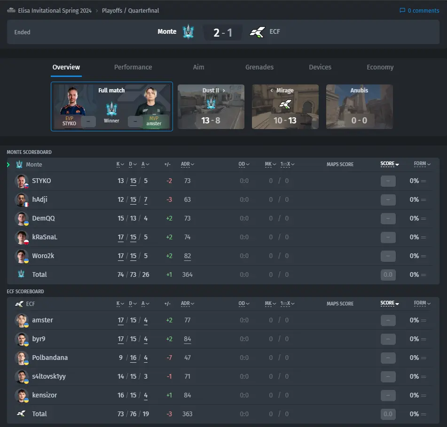447x427 pixels.
Task: Sort Monte scoreboard by MK
Action: [x=270, y=164]
